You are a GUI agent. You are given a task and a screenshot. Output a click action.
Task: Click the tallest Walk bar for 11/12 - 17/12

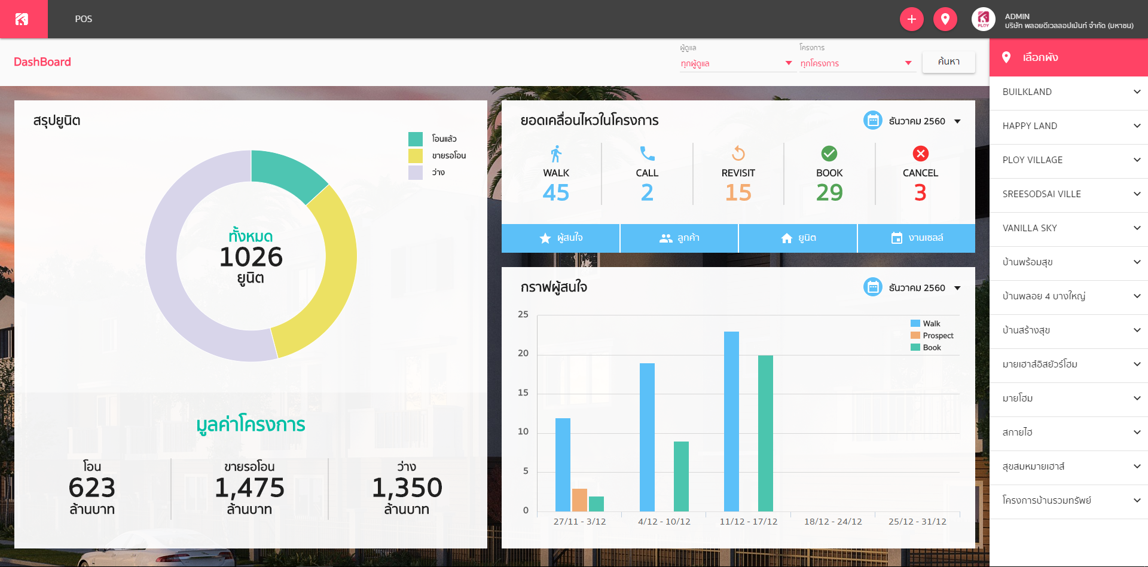click(x=731, y=421)
